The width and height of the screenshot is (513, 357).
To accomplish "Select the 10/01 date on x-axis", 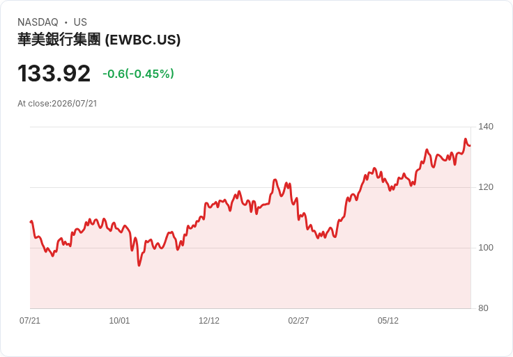I will (x=119, y=321).
